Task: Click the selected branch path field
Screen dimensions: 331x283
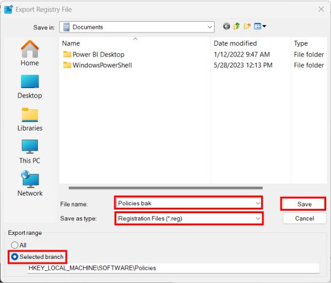Action: (173, 268)
